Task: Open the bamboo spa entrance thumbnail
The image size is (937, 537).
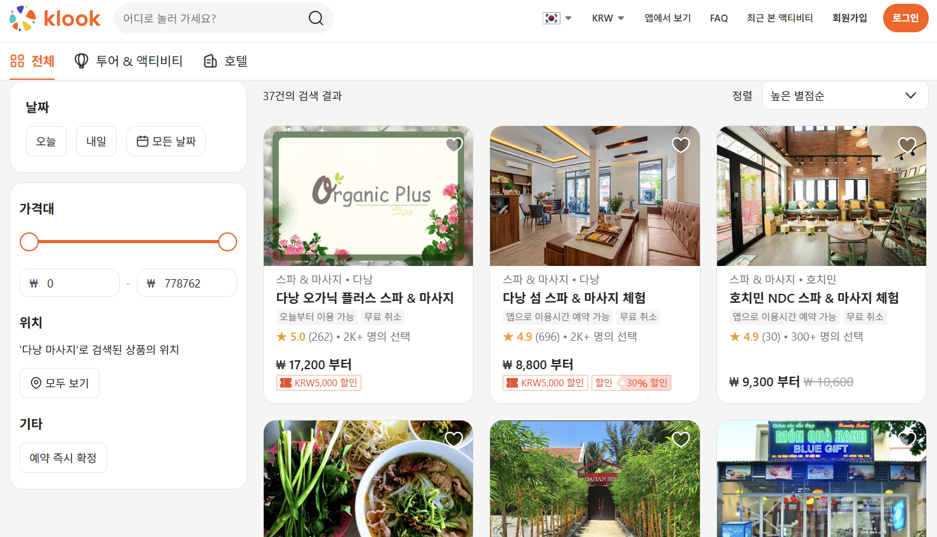Action: 595,479
